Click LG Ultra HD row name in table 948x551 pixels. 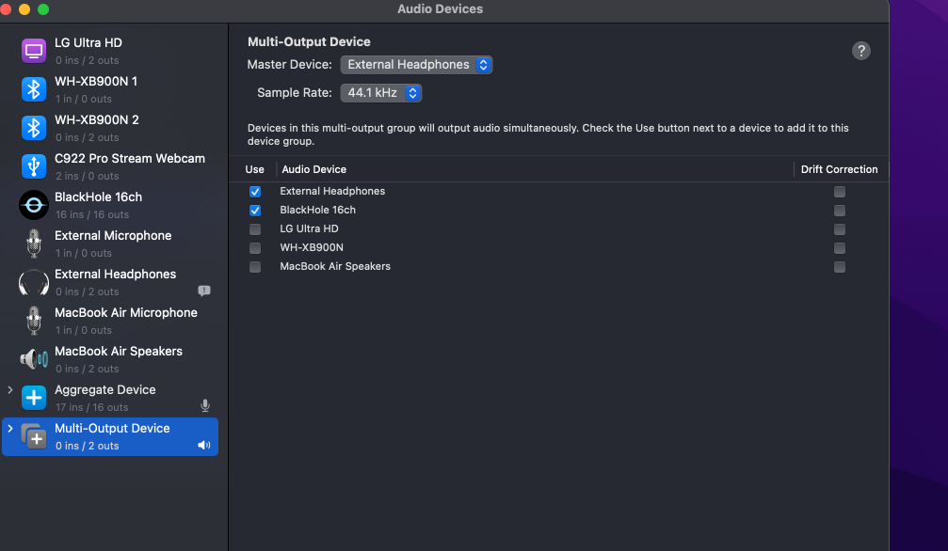pos(309,228)
